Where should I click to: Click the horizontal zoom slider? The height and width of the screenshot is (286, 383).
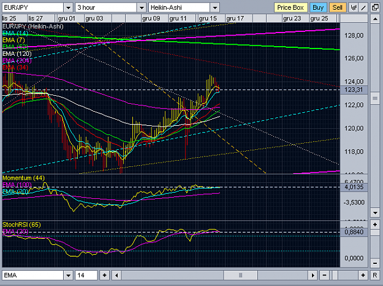pyautogui.click(x=335, y=276)
